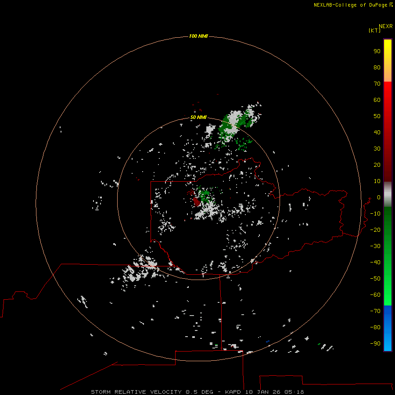This screenshot has width=395, height=395.
Task: Pick the gray zero-velocity segment of the color bar
Action: pos(388,194)
